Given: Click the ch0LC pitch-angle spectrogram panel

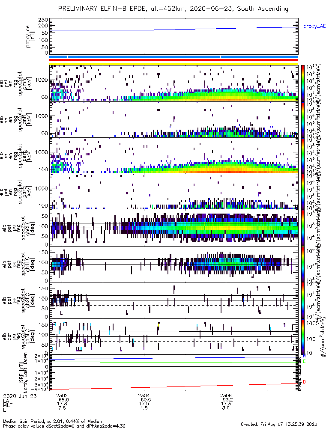Looking at the screenshot, I should tap(174, 228).
